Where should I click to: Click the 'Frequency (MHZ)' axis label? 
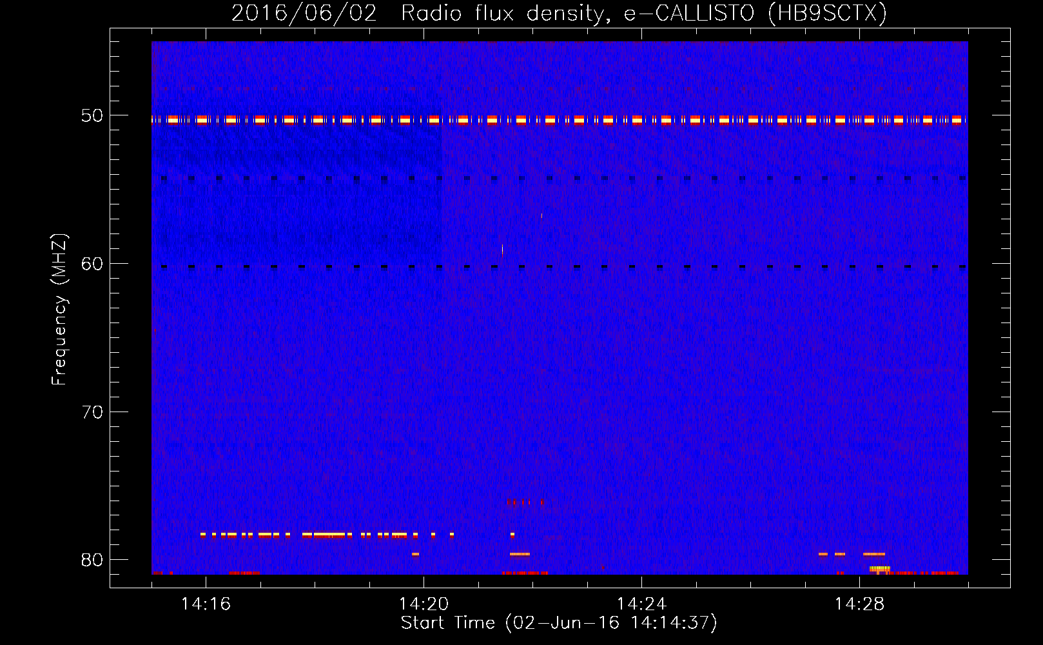(x=59, y=310)
